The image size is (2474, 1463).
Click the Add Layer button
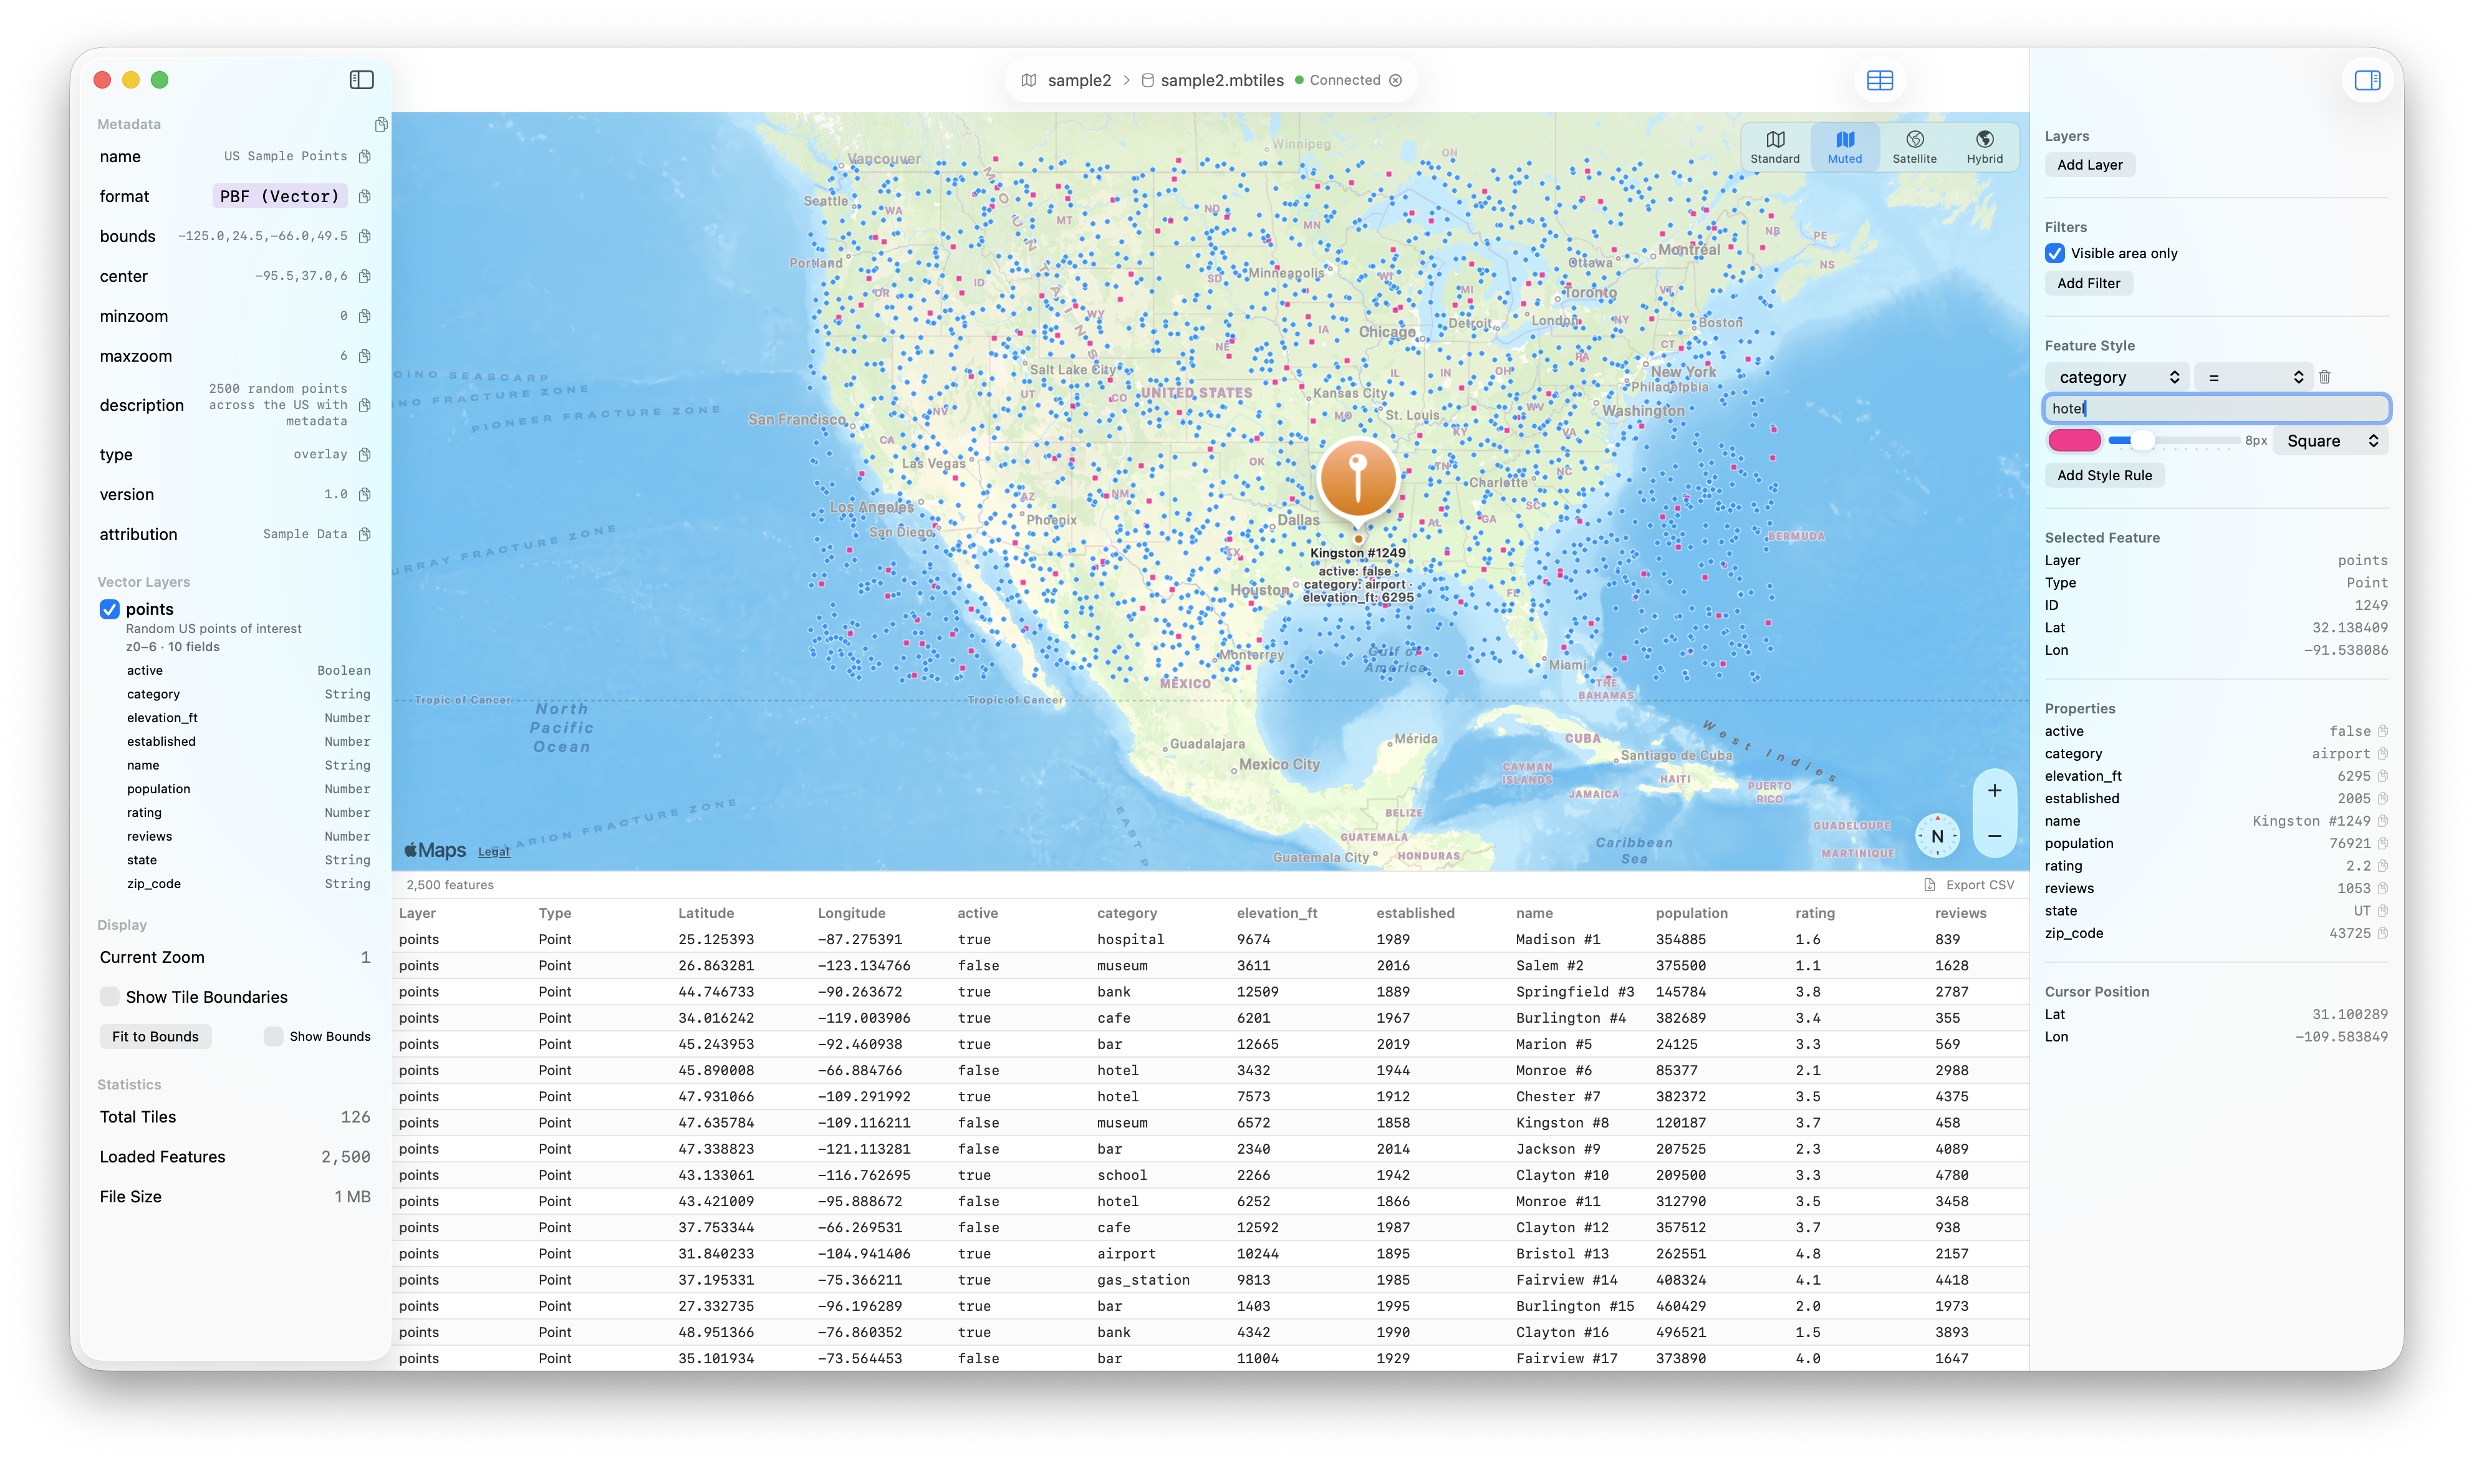coord(2089,165)
